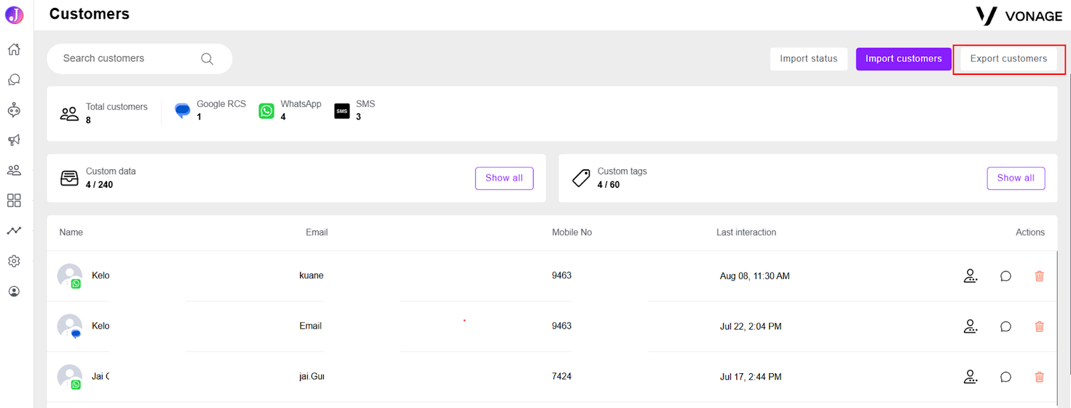Viewport: 1071px width, 408px height.
Task: Open the analytics line chart sidebar icon
Action: click(x=14, y=230)
